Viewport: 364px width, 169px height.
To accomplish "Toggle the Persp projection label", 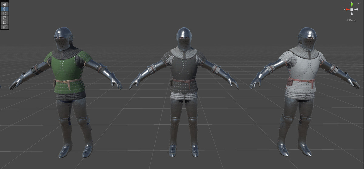I will [352, 20].
